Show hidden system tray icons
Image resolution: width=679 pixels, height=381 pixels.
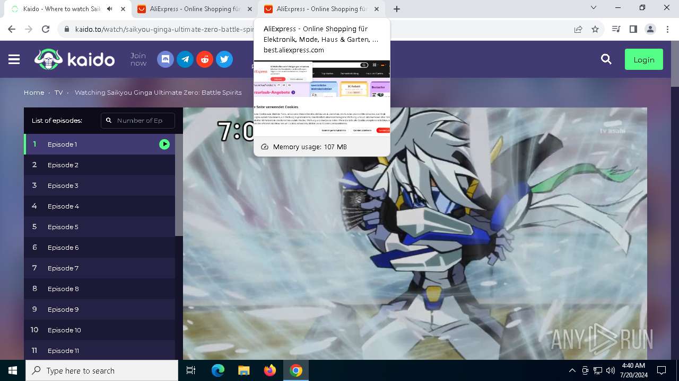[x=572, y=370]
